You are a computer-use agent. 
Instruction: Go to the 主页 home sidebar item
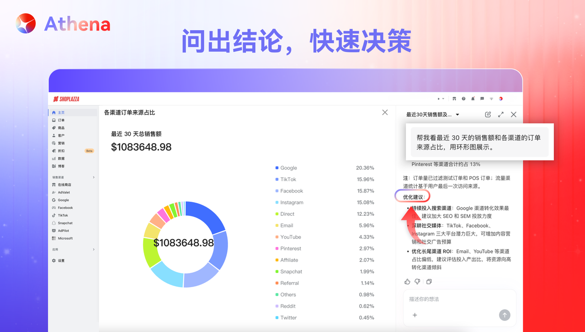click(x=73, y=112)
